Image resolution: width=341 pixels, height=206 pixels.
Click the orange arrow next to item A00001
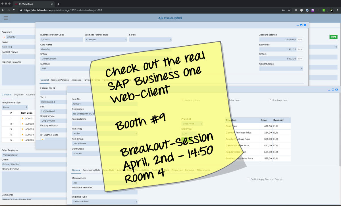click(x=22, y=118)
